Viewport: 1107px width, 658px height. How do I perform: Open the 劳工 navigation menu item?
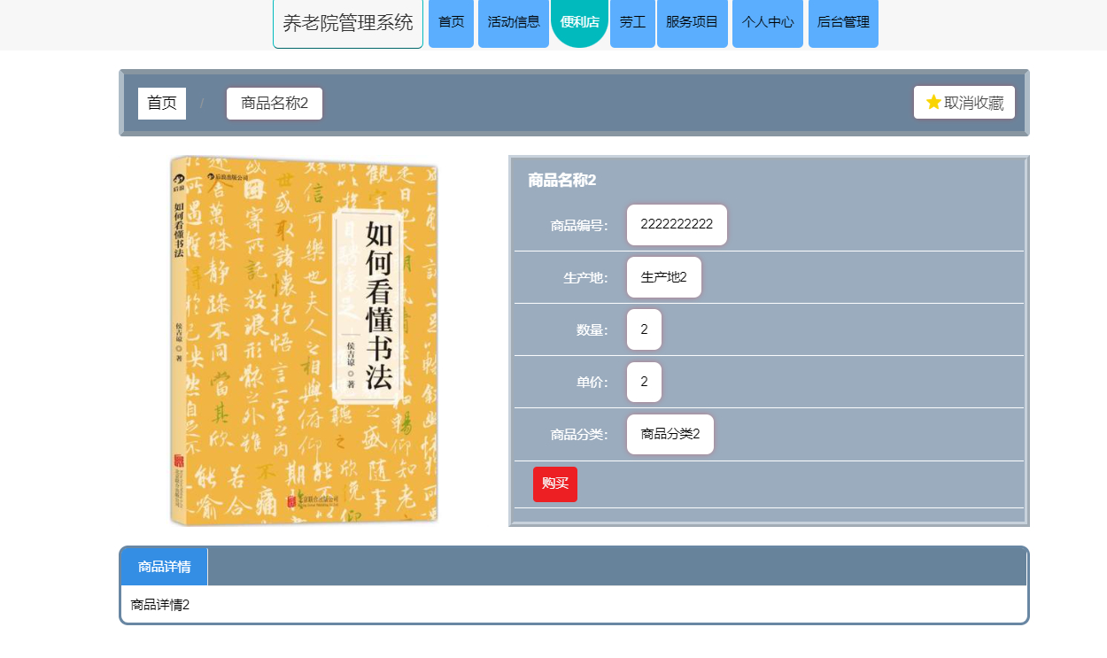[632, 24]
